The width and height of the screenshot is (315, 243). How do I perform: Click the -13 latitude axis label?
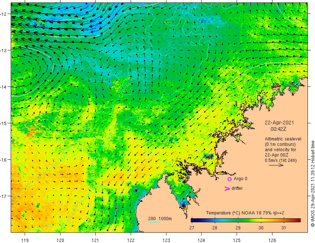pyautogui.click(x=4, y=50)
